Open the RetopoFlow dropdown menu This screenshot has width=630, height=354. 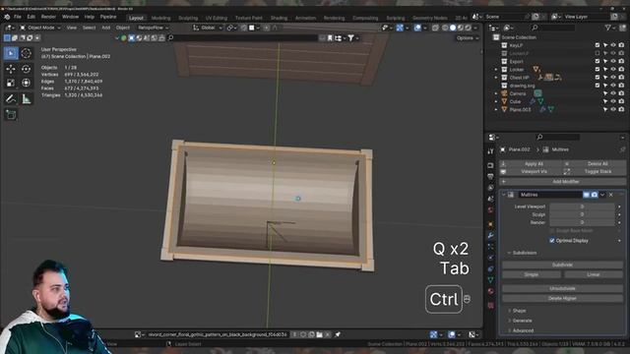[154, 28]
